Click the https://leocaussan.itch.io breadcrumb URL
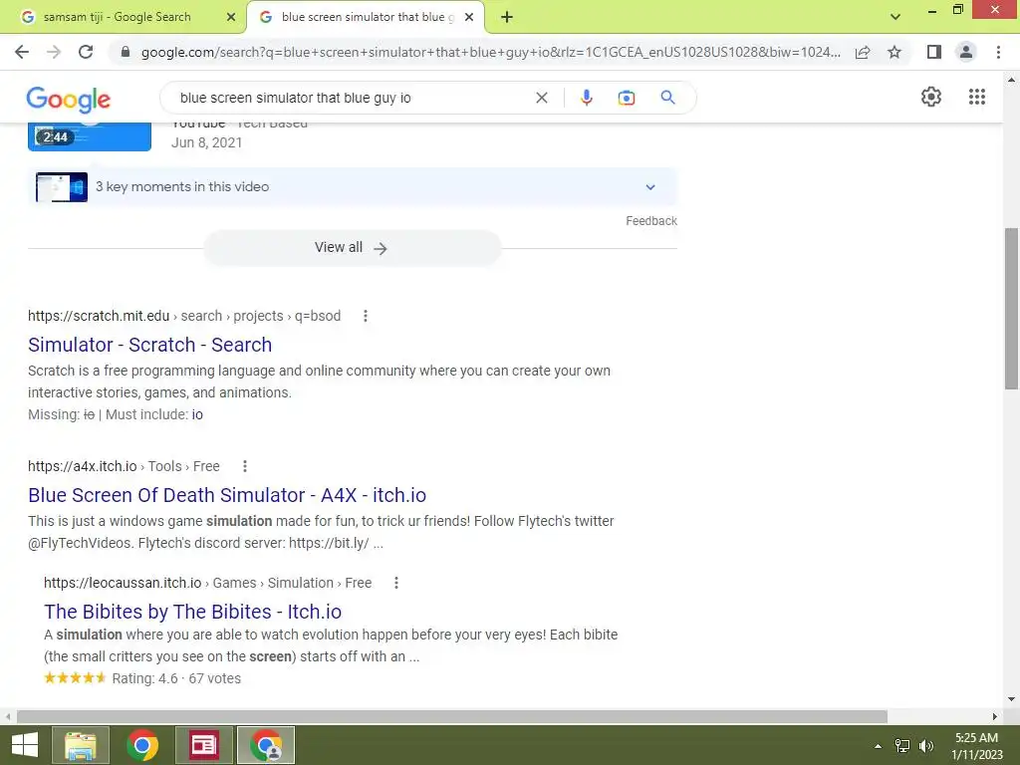 [123, 582]
